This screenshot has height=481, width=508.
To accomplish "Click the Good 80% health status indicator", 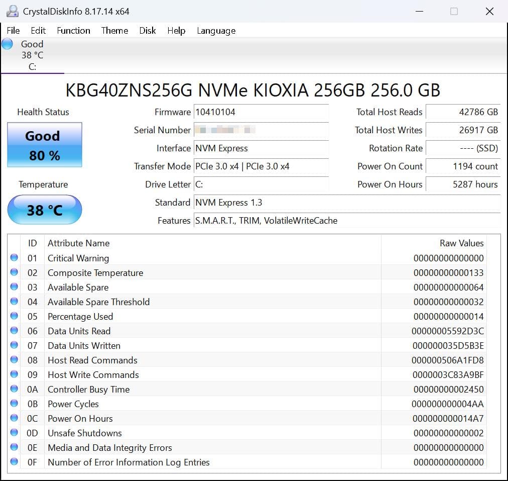I will pyautogui.click(x=44, y=145).
